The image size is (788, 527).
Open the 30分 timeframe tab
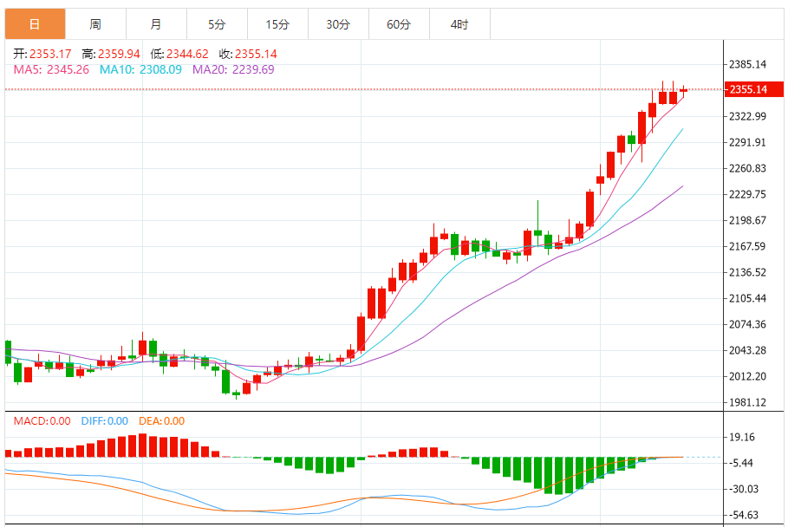(x=338, y=24)
